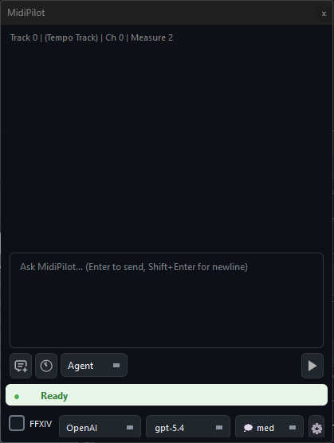The image size is (334, 443).
Task: Send the message with the play arrow
Action: pyautogui.click(x=312, y=366)
